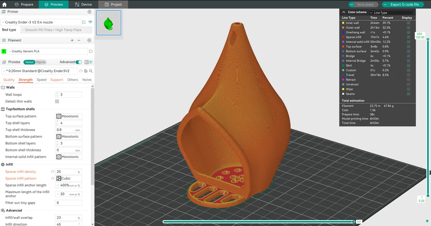The width and height of the screenshot is (431, 226).
Task: Click the compare presets icon beside Advanced
Action: point(91,62)
